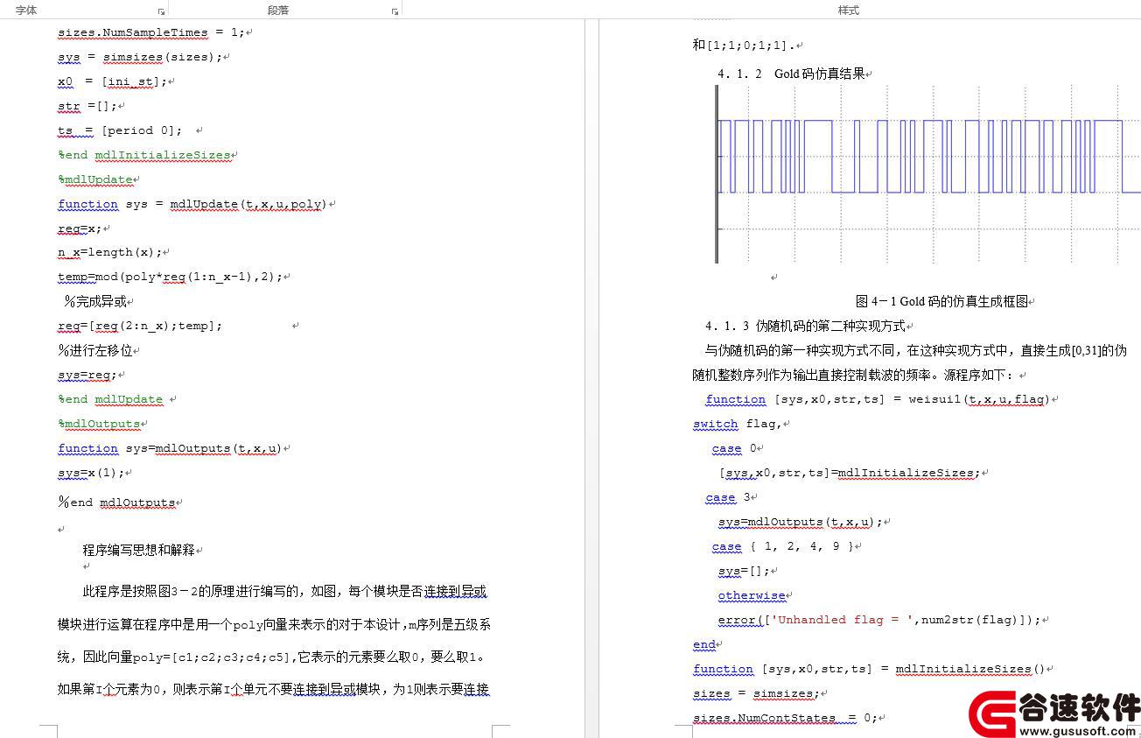Click the line 'sys=mdlOutputs(t,x,u);'
The width and height of the screenshot is (1141, 738).
point(801,522)
